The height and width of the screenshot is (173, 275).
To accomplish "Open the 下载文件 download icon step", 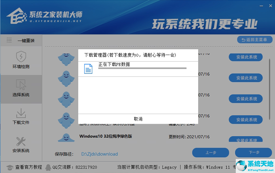I will click(x=21, y=113).
